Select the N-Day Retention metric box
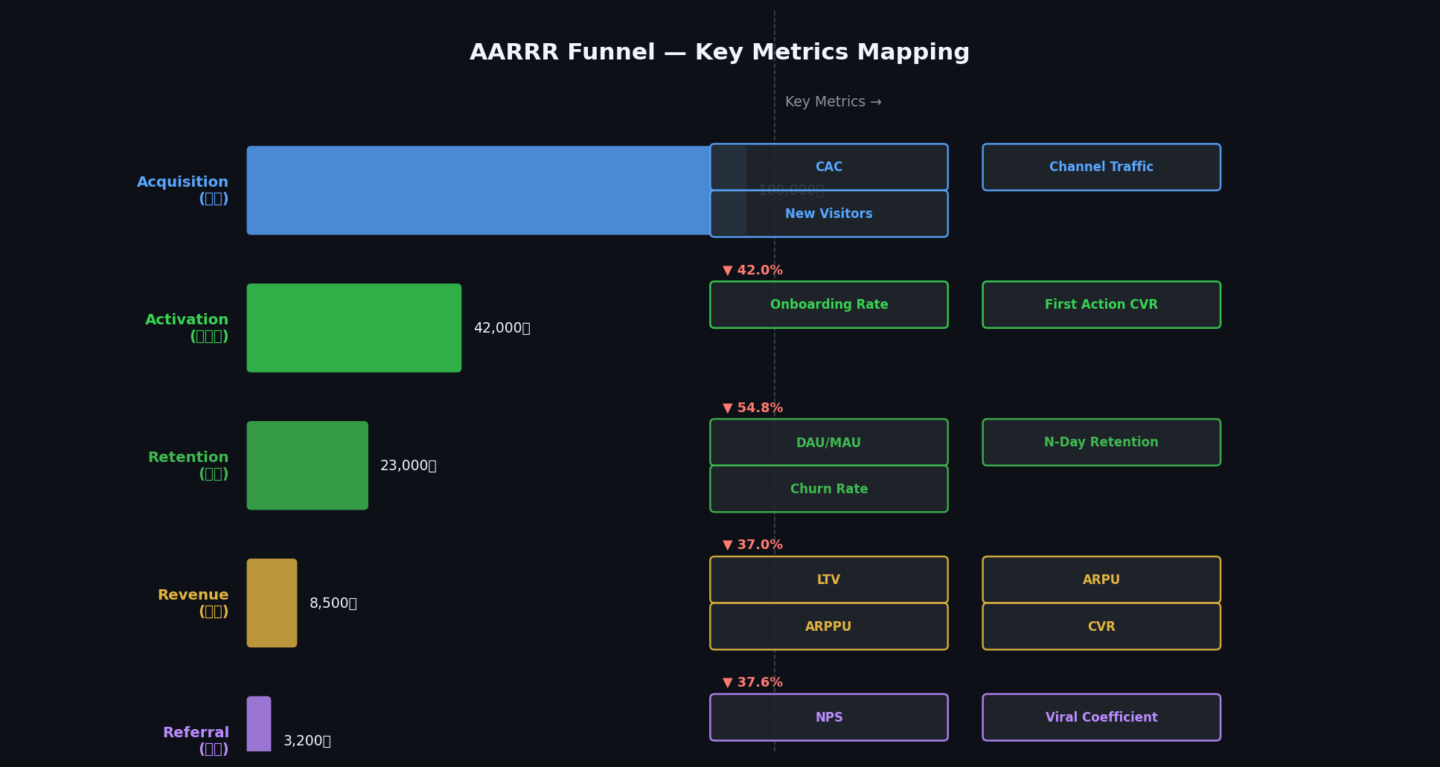The image size is (1440, 767). 1101,443
